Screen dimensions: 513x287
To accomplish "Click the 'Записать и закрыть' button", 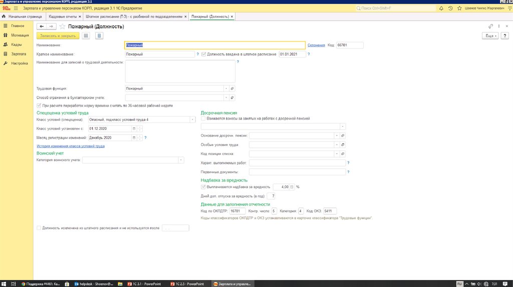I will point(58,36).
